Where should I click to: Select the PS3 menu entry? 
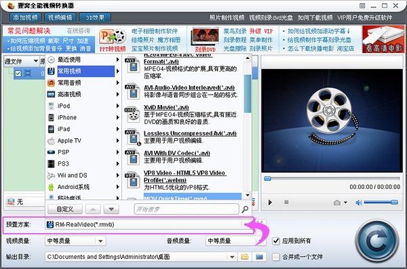tap(83, 164)
